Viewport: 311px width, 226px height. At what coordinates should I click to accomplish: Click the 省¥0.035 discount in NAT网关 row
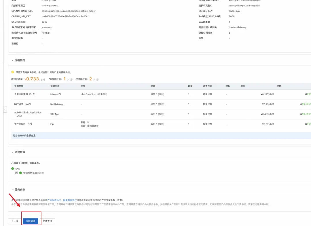tap(306, 104)
